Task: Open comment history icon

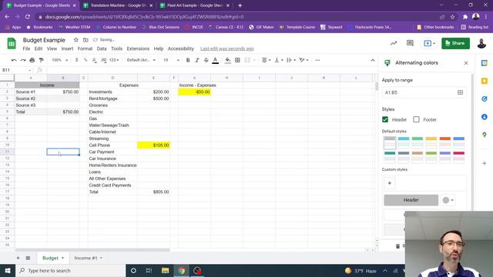Action: point(410,43)
